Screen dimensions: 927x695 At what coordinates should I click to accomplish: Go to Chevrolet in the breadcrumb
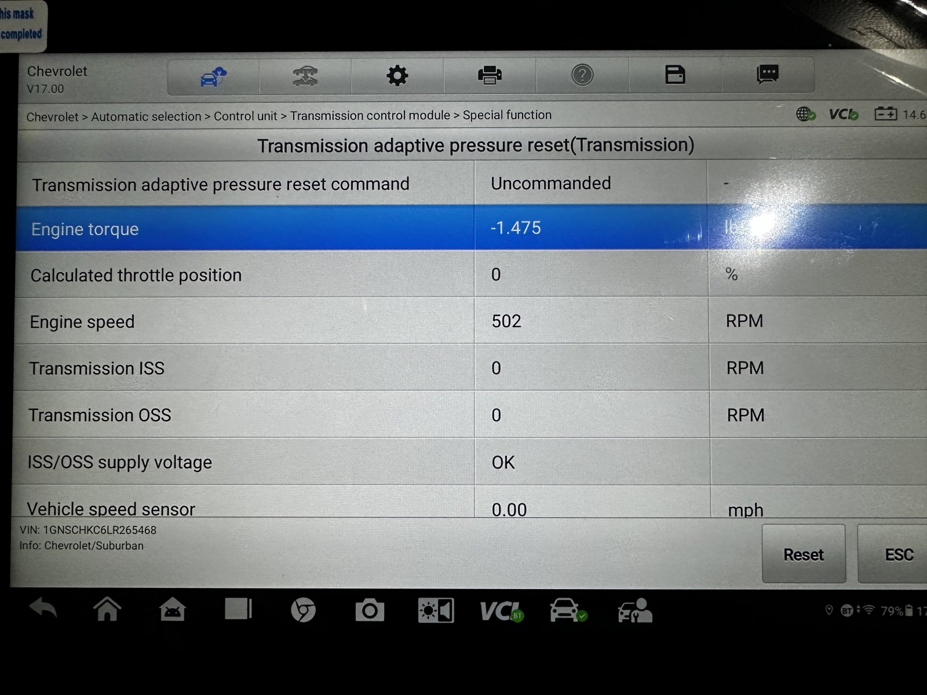(52, 117)
